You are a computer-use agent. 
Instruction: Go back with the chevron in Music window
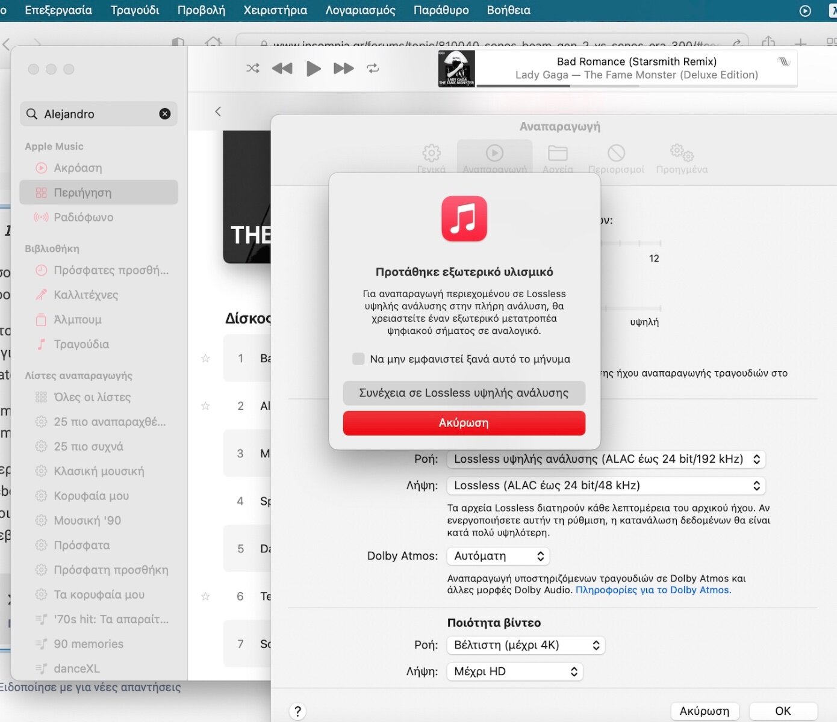click(x=218, y=111)
